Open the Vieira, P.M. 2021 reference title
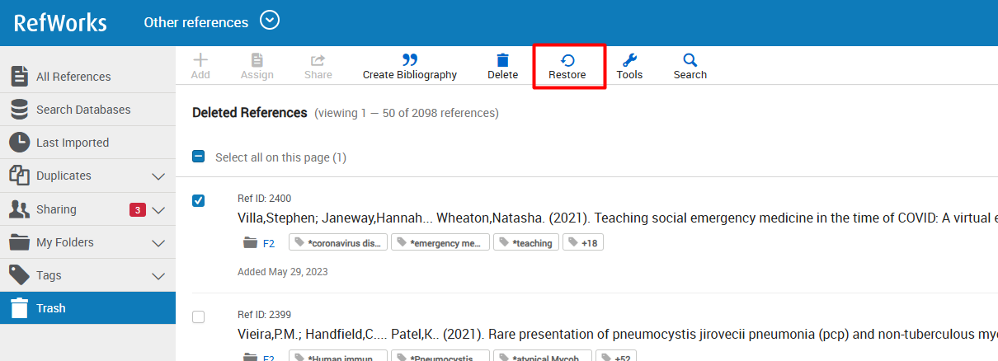The width and height of the screenshot is (998, 361). [617, 335]
